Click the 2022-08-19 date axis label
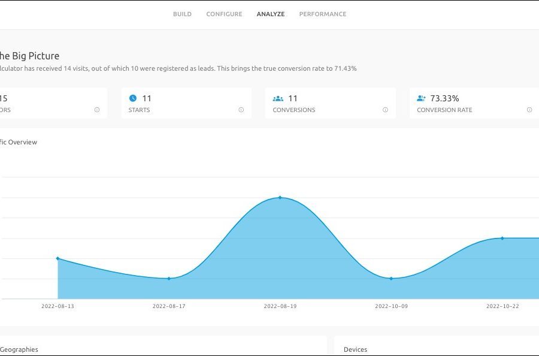The image size is (539, 356). [x=280, y=306]
